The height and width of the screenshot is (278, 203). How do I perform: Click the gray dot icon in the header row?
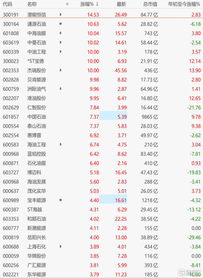click(x=67, y=4)
